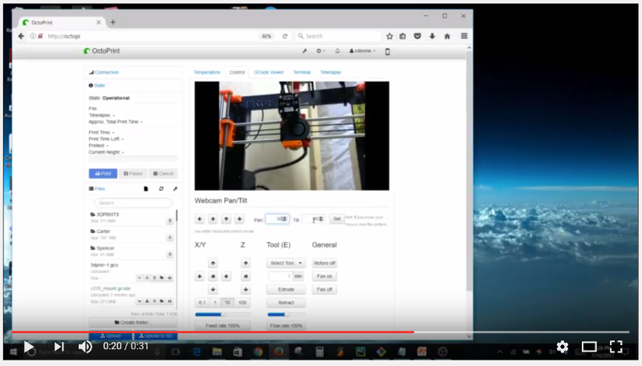Adjust the feed rate slider
The height and width of the screenshot is (366, 642).
coord(223,315)
